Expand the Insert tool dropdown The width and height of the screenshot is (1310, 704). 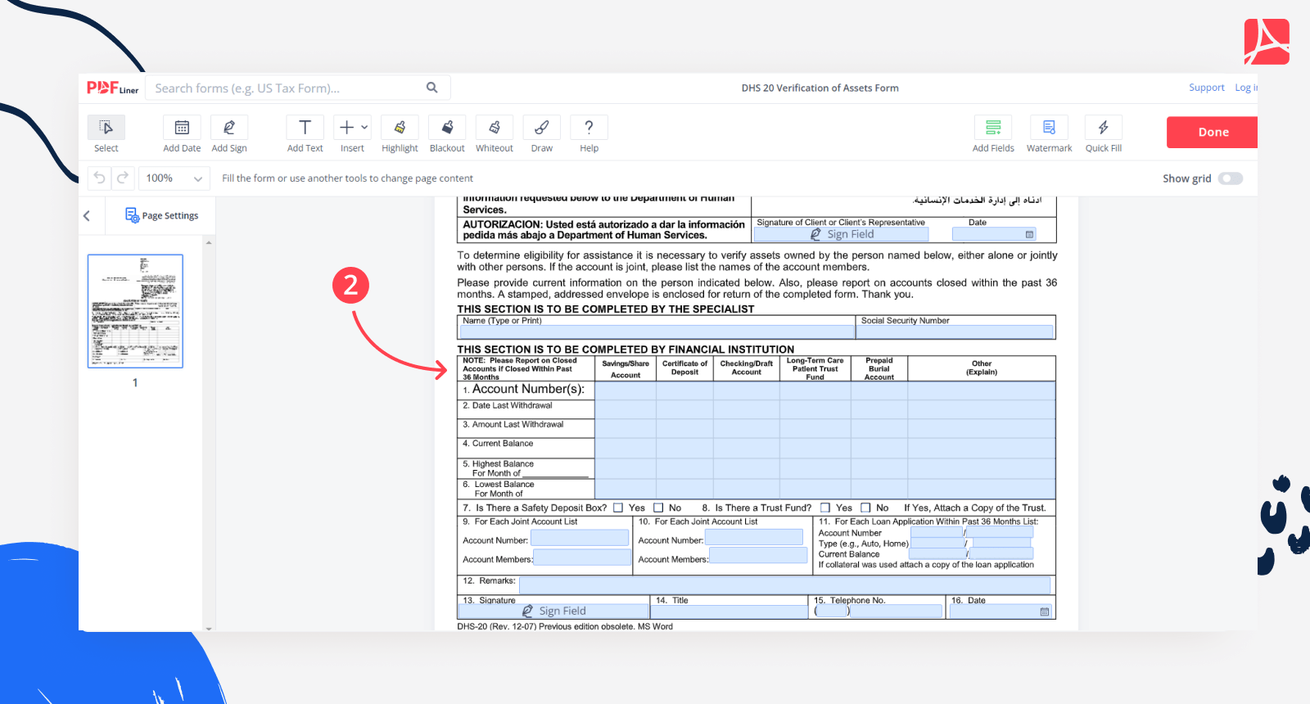(364, 128)
